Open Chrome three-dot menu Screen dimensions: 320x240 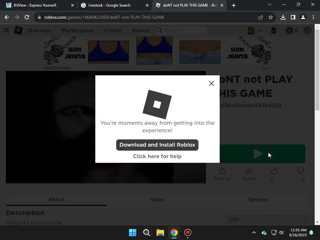click(313, 17)
